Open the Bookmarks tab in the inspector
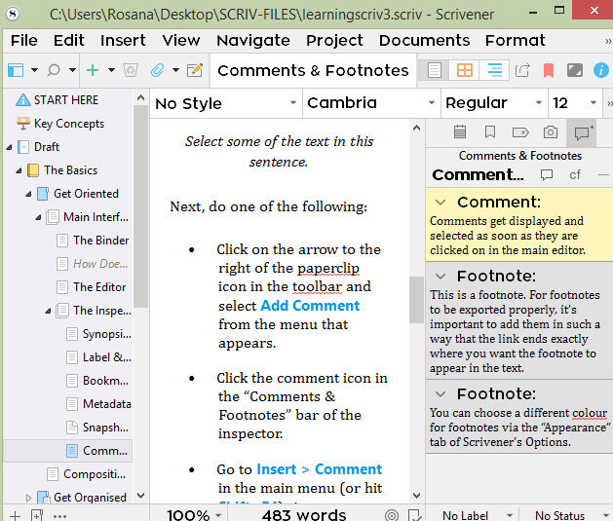The height and width of the screenshot is (521, 613). (x=490, y=132)
